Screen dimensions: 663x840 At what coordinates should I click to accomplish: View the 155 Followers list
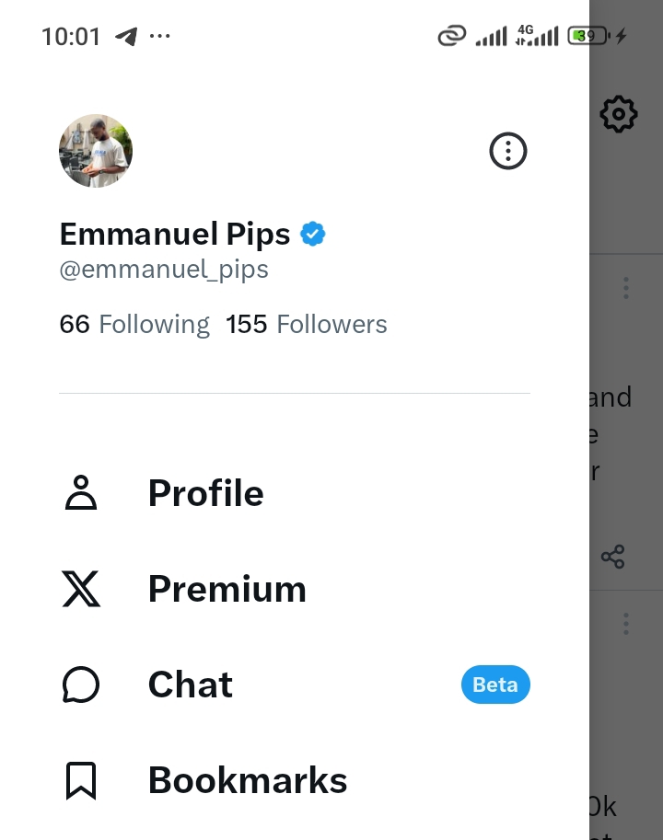tap(306, 324)
